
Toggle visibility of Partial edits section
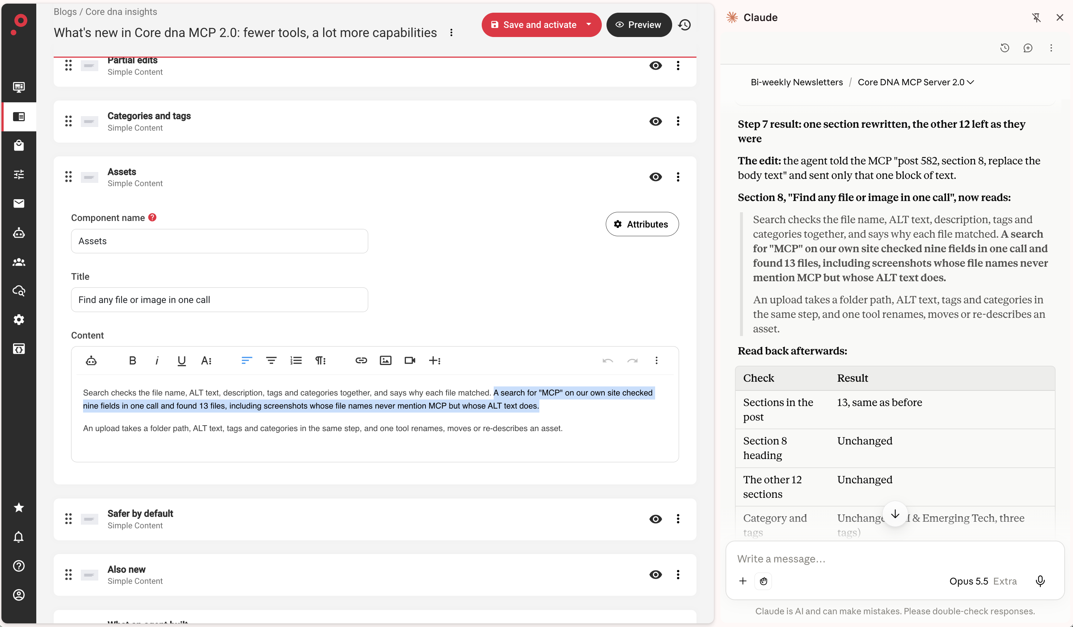[656, 65]
